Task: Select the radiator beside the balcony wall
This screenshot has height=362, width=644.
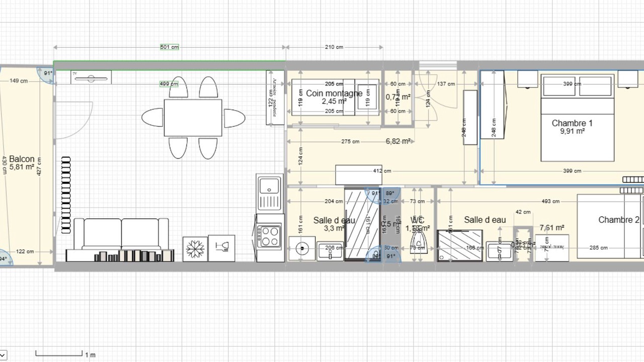Action: click(x=66, y=195)
